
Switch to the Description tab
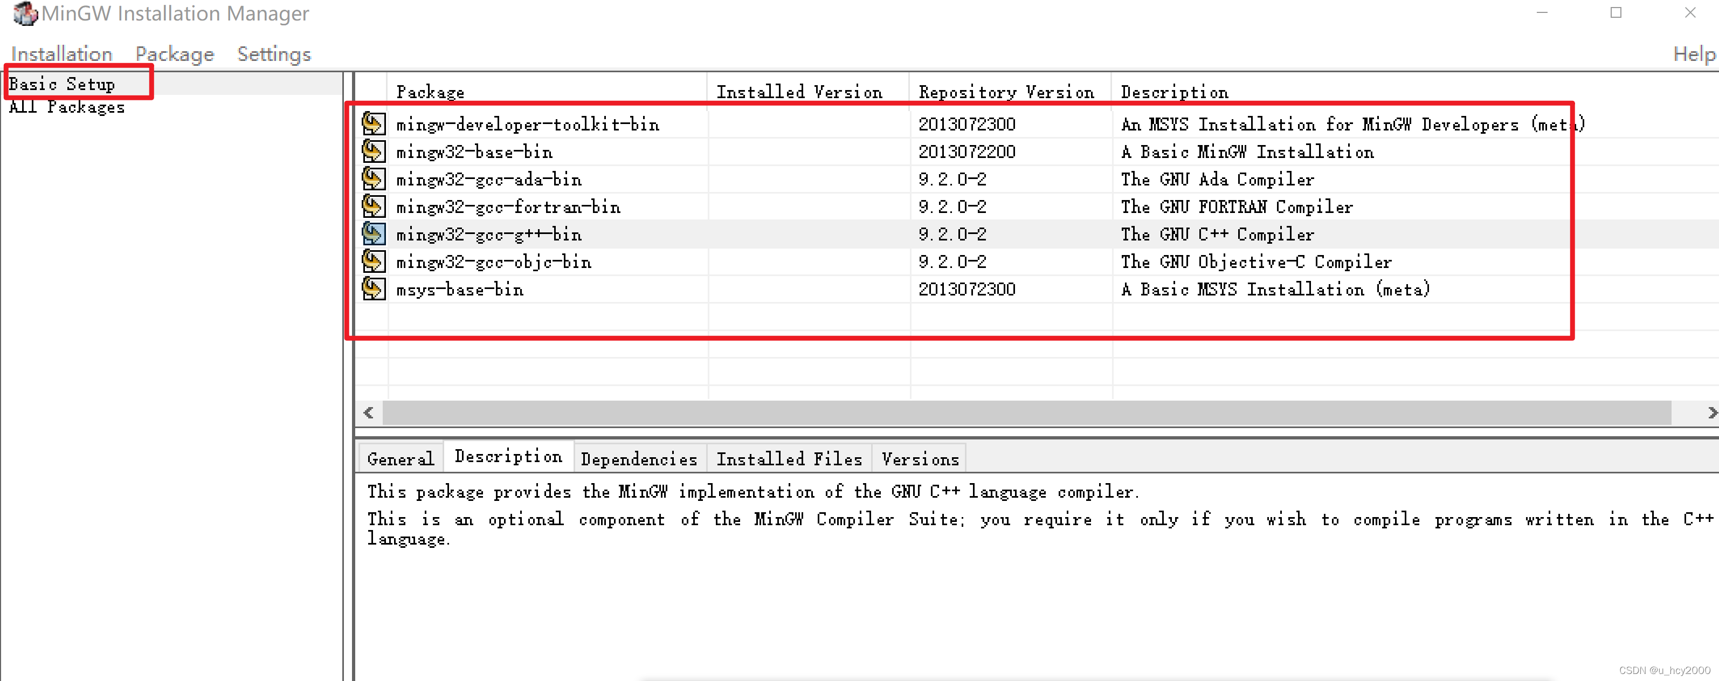click(x=508, y=456)
